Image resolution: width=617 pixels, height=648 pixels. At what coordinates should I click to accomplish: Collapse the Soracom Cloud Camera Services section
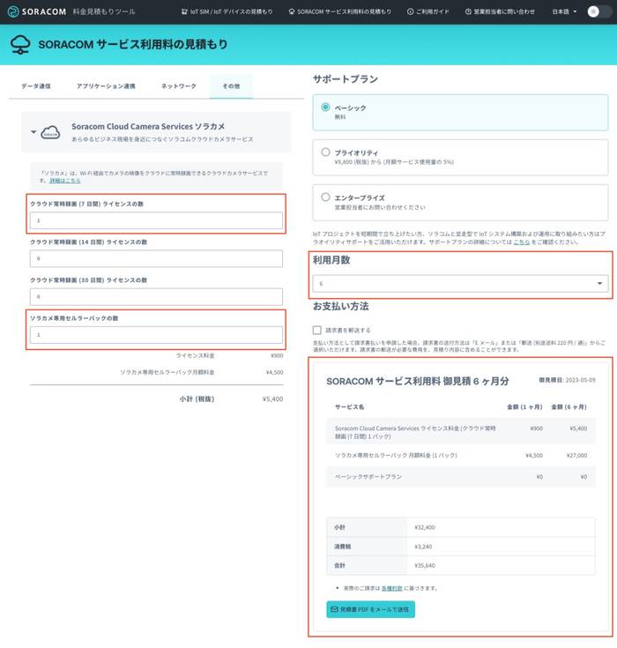[x=33, y=132]
